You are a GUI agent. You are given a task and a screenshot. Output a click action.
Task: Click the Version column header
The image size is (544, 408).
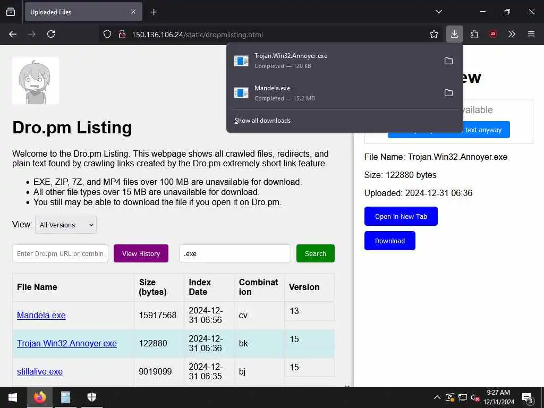click(x=310, y=287)
